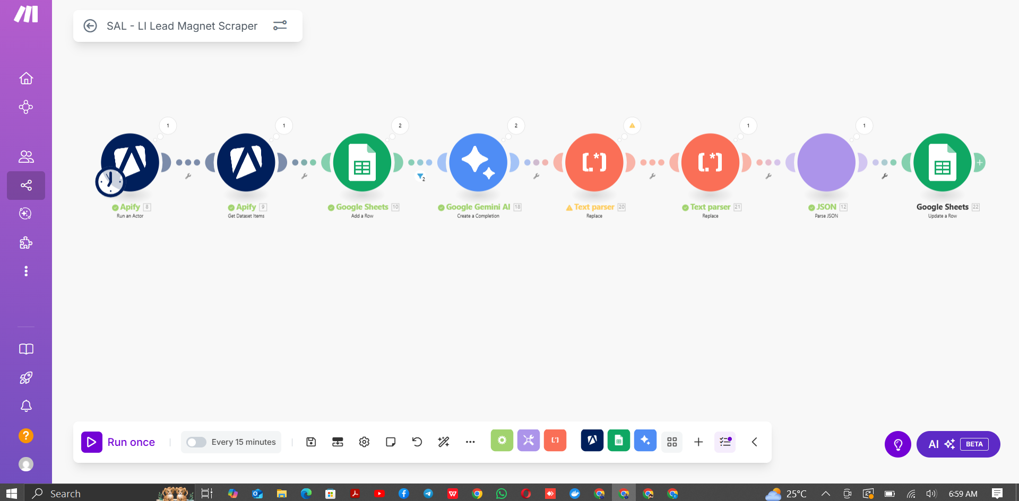Open the all apps grid icon
1019x501 pixels.
[x=672, y=442]
